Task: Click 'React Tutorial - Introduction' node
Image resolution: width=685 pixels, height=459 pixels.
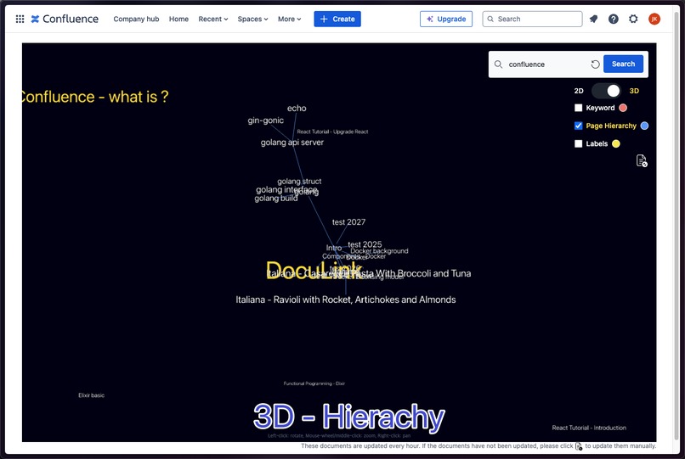Action: 589,428
